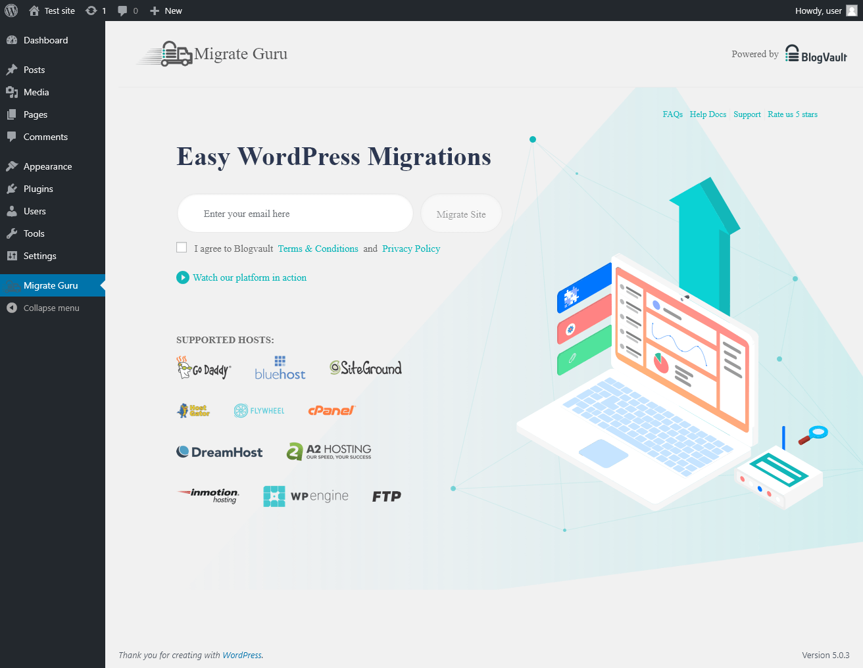Click the Plugins plug icon
The width and height of the screenshot is (863, 668).
pyautogui.click(x=12, y=189)
